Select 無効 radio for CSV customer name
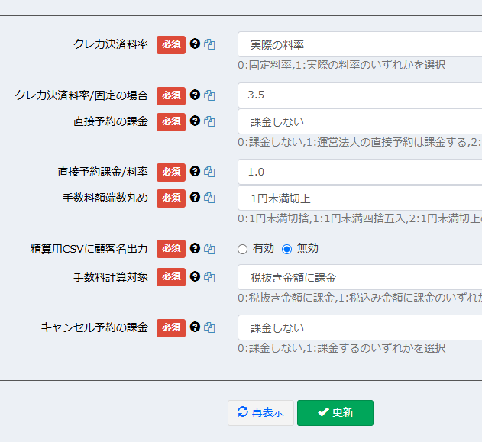482x442 pixels. coord(286,249)
